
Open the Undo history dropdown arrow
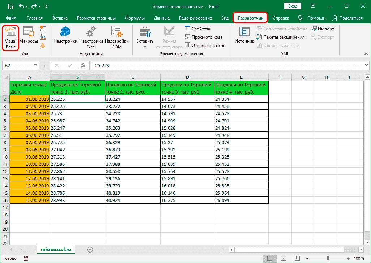click(x=26, y=6)
